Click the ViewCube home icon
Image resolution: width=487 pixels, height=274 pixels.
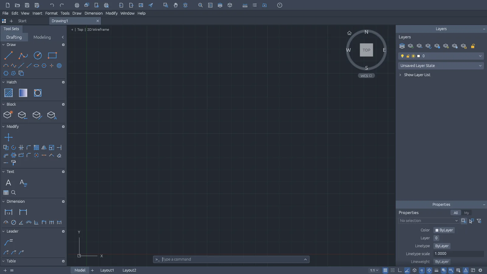tap(349, 33)
